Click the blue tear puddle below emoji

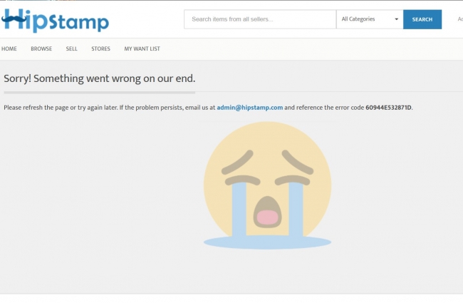267,242
